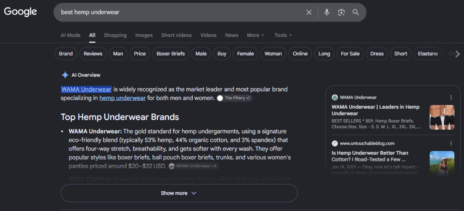Click the AI Overview sparkle icon

pyautogui.click(x=65, y=75)
